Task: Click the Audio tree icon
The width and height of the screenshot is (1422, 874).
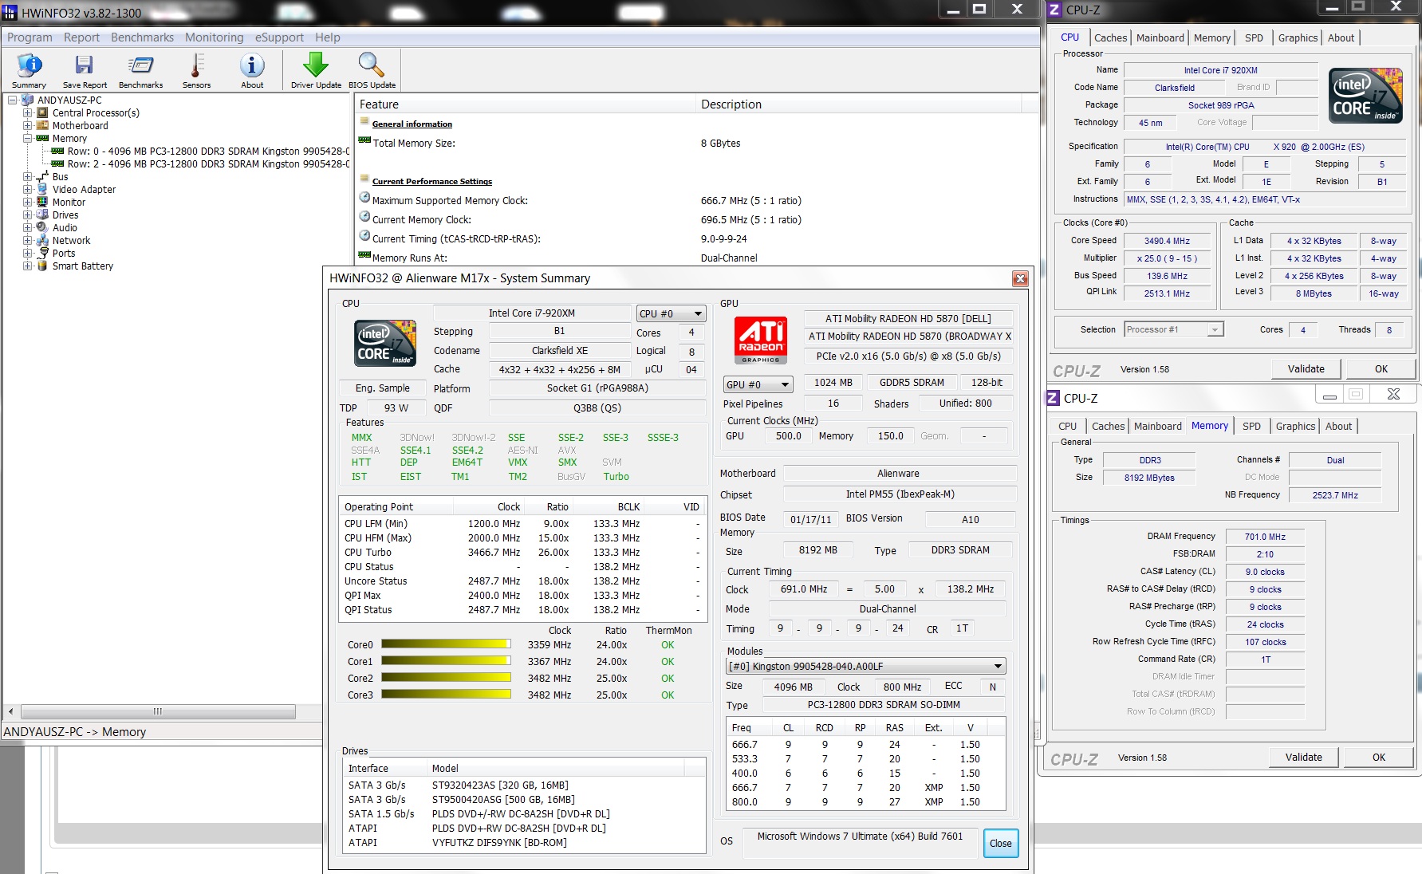Action: tap(42, 227)
